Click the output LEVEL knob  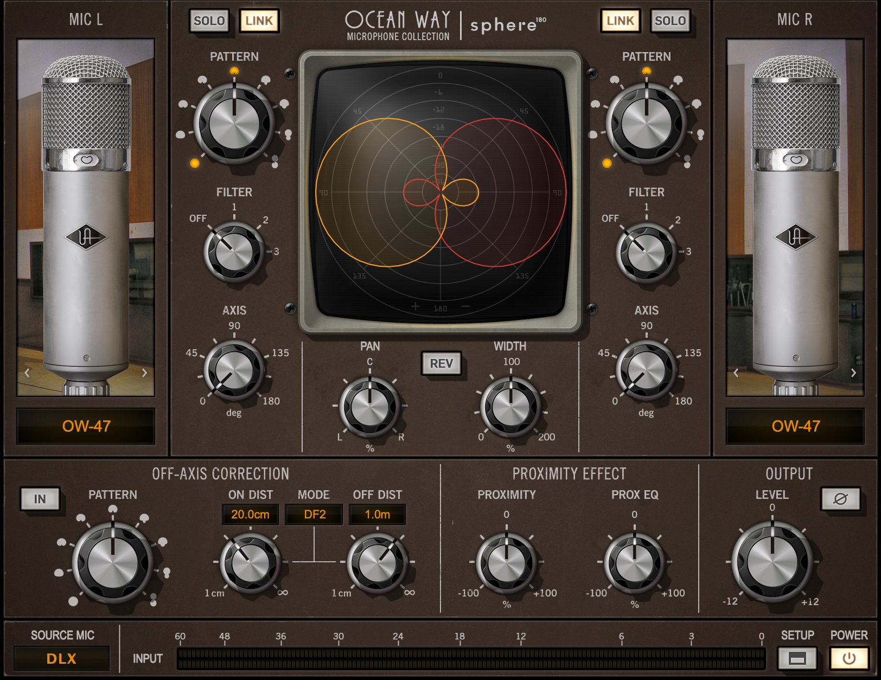pyautogui.click(x=773, y=563)
